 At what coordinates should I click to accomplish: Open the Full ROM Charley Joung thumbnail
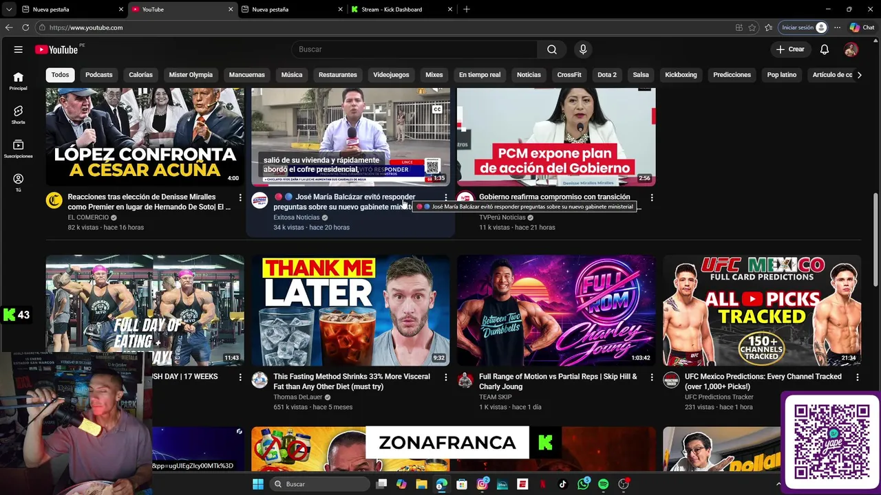point(556,311)
